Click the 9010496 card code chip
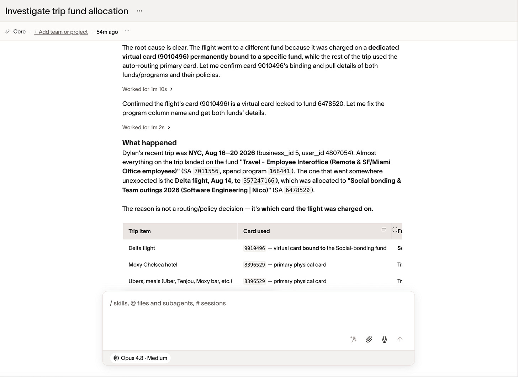The height and width of the screenshot is (377, 518). coord(254,248)
